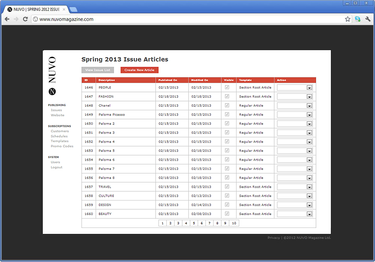Click the Spring 2013 Issue Articles heading
Image resolution: width=375 pixels, height=262 pixels.
(125, 60)
